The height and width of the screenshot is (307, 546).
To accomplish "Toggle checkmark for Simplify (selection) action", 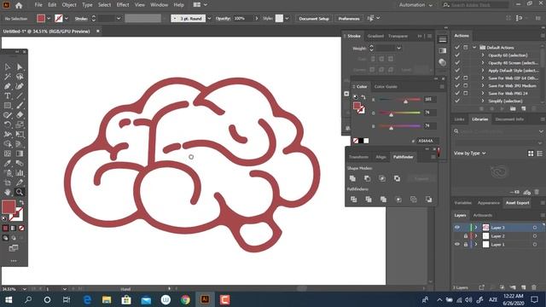I will click(x=457, y=101).
